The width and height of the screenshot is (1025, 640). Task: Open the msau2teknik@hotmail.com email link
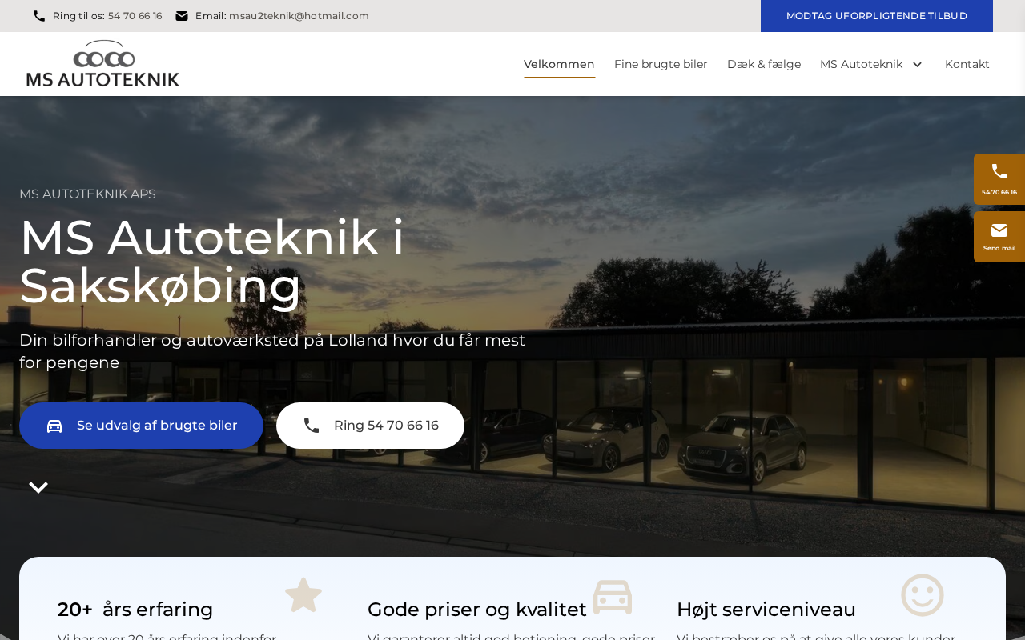click(299, 16)
